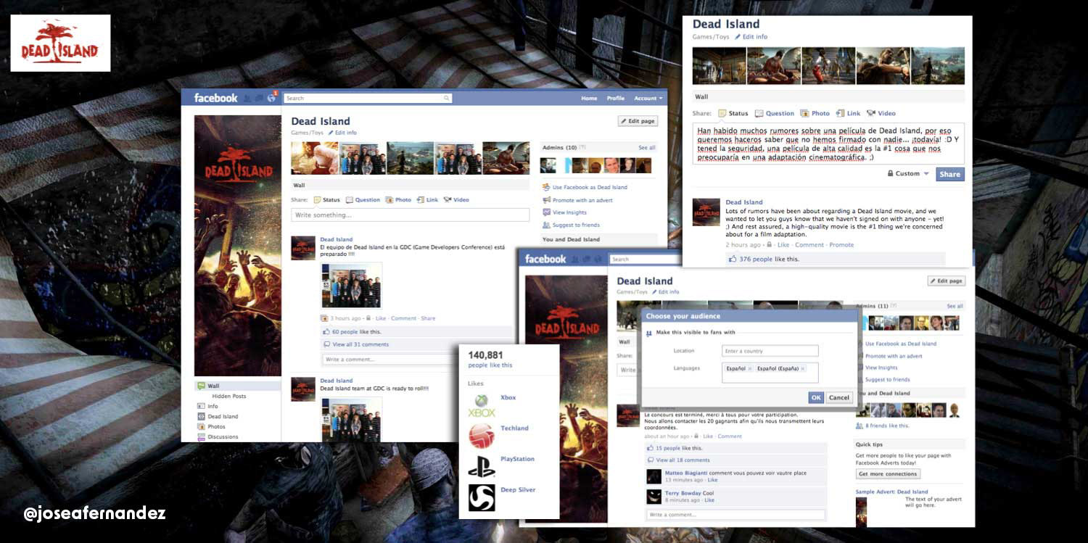Click Matteo Biagianti commenter name

pyautogui.click(x=683, y=473)
